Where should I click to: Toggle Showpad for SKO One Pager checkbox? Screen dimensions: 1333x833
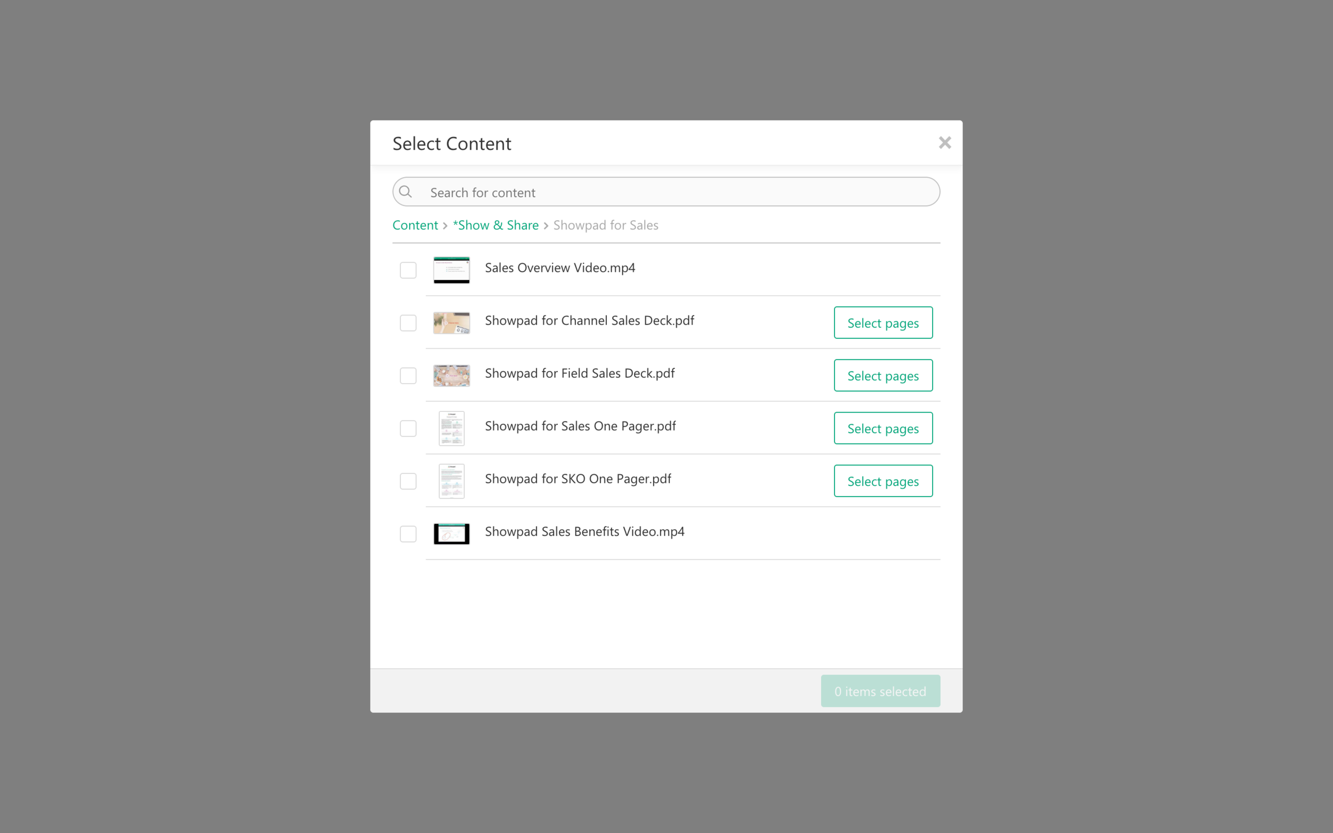click(x=408, y=481)
